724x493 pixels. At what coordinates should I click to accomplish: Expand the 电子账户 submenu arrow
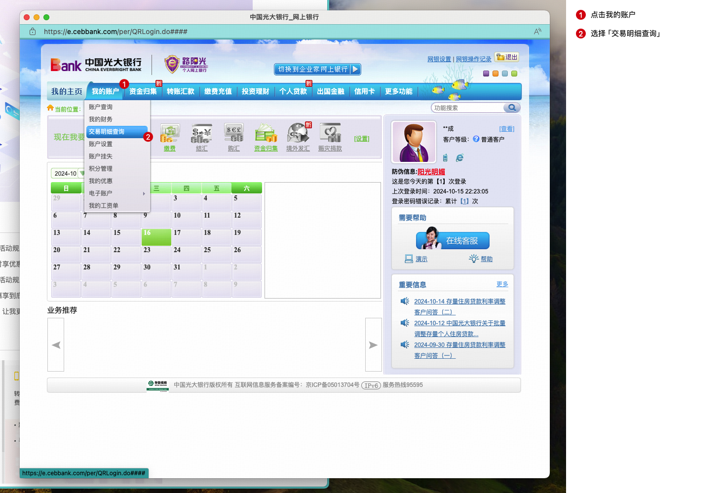click(x=144, y=193)
